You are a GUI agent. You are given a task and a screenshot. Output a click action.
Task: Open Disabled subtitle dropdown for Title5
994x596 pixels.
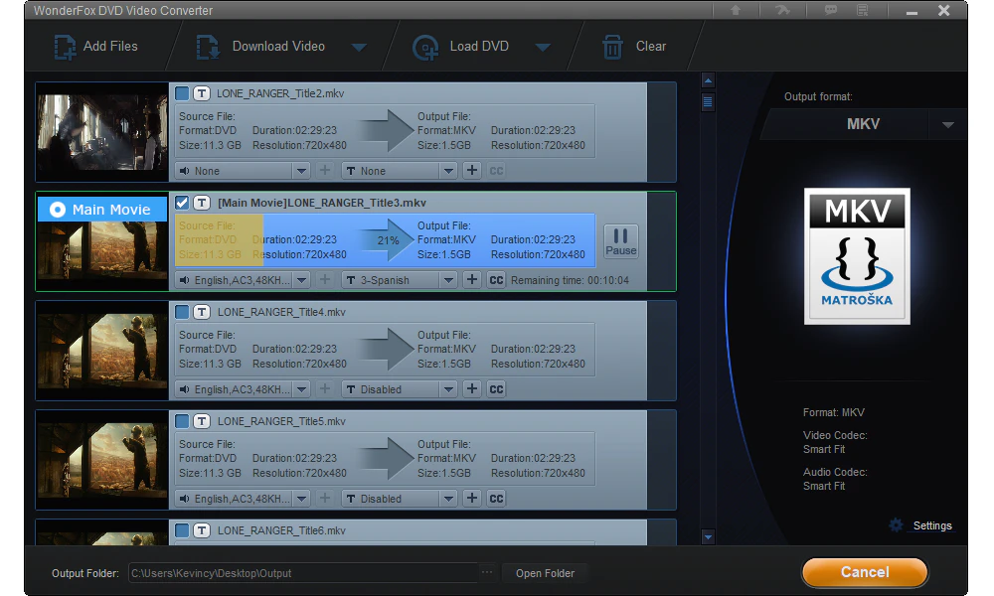coord(449,499)
